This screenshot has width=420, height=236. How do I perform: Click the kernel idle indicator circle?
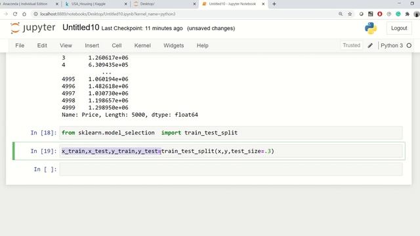coord(409,45)
